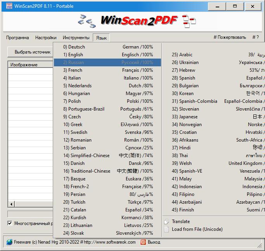Select 39) Welsh language
265x251 pixels.
coord(214,163)
